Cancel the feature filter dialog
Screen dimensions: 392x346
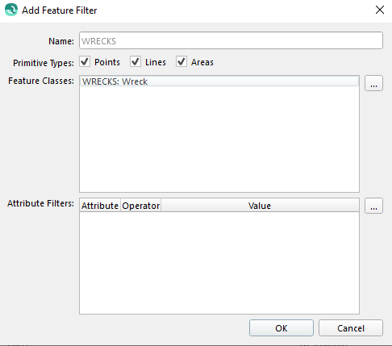[x=351, y=328]
